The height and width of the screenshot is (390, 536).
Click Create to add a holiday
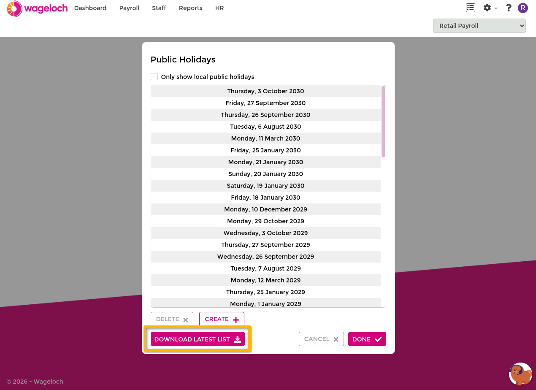coord(222,319)
